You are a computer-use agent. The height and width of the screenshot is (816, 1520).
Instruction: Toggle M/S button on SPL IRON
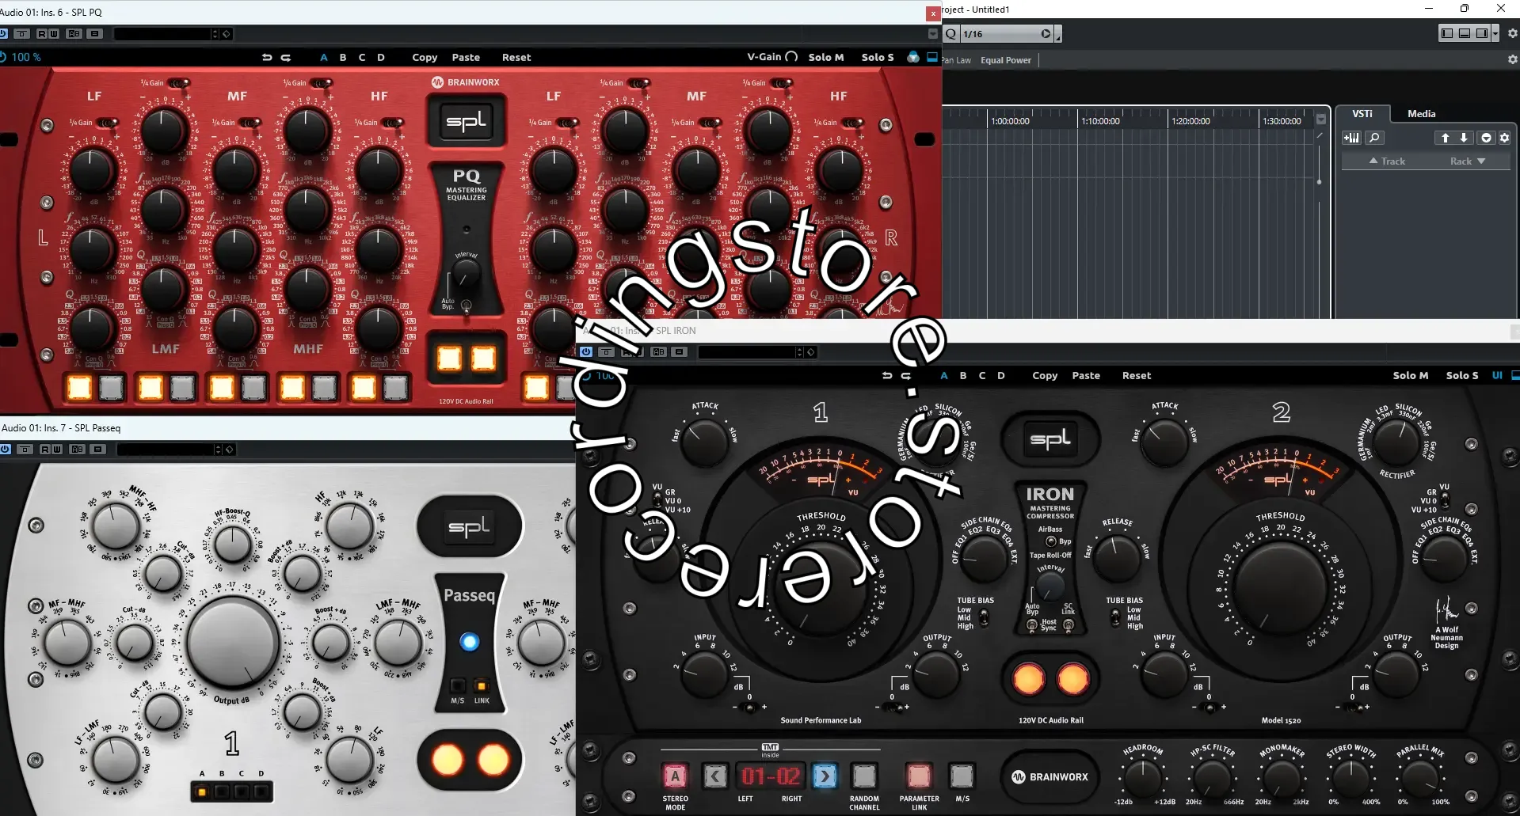click(x=962, y=776)
